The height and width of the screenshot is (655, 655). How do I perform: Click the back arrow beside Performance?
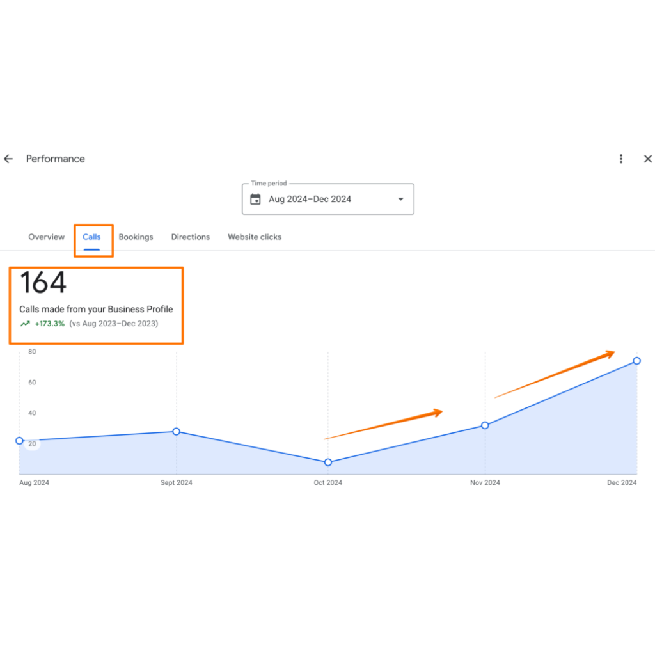[8, 159]
